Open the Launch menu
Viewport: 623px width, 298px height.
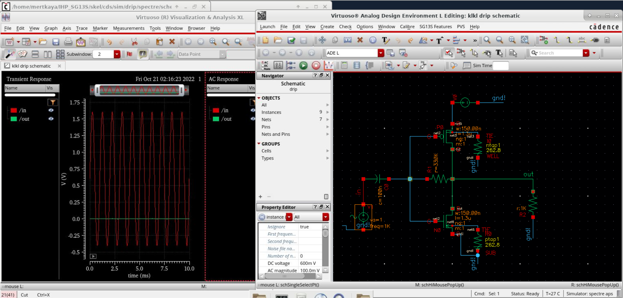click(267, 27)
